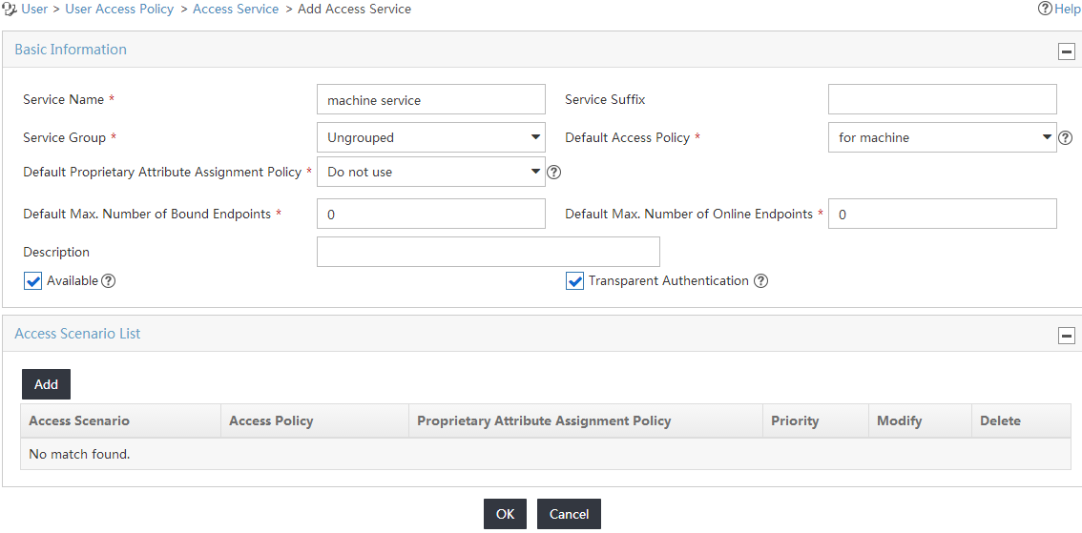Collapse the Basic Information panel
This screenshot has height=533, width=1082.
(1066, 51)
